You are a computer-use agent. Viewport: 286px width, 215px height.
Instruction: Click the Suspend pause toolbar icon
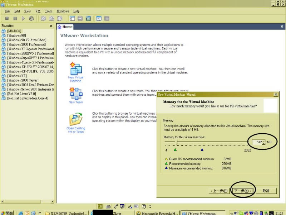(x=15, y=19)
